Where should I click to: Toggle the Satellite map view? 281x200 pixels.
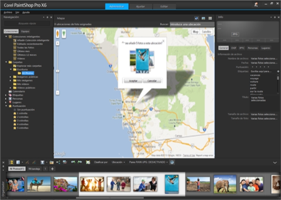[x=206, y=32]
